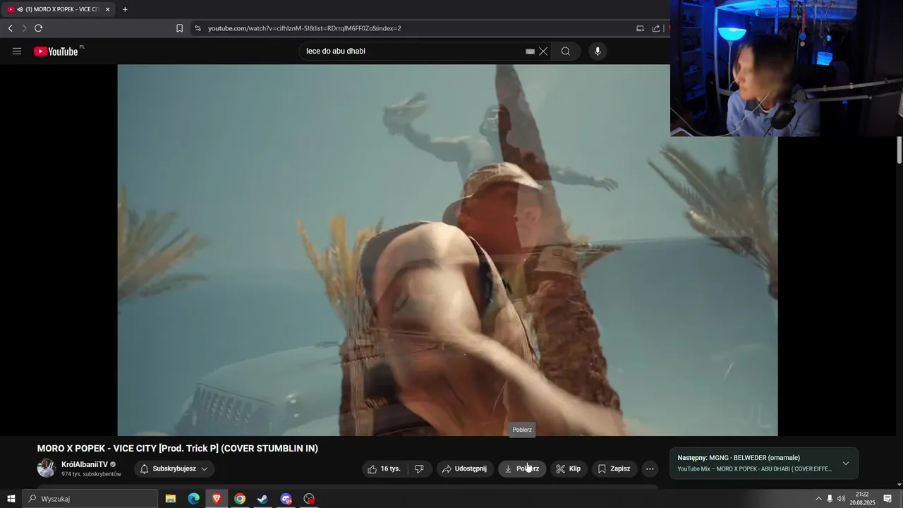
Task: Click the cast/media icon in address bar
Action: pyautogui.click(x=640, y=28)
